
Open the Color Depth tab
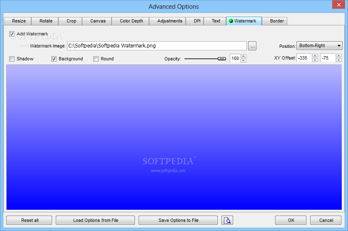pos(131,21)
